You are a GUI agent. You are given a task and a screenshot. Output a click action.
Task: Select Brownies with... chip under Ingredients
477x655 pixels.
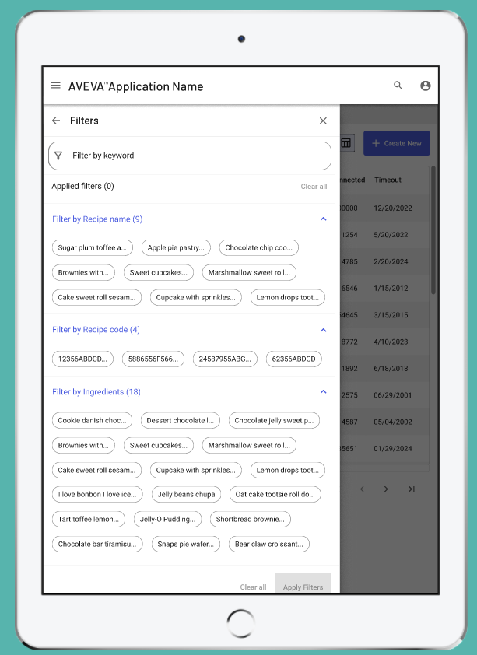[x=83, y=445]
